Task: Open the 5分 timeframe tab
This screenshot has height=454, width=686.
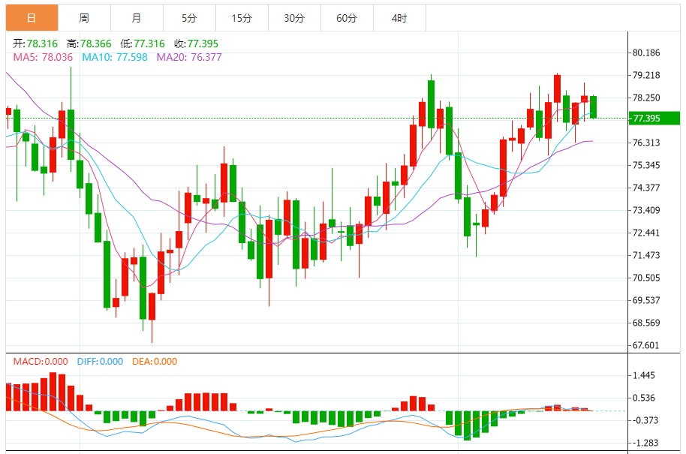Action: tap(189, 18)
